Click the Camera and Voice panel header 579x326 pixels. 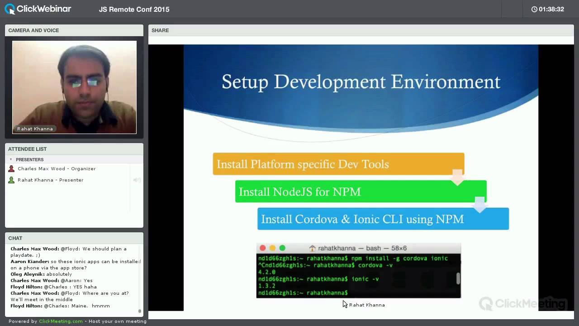74,30
